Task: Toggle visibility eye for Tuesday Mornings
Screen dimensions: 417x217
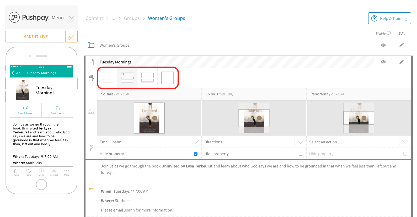Action: pyautogui.click(x=383, y=62)
